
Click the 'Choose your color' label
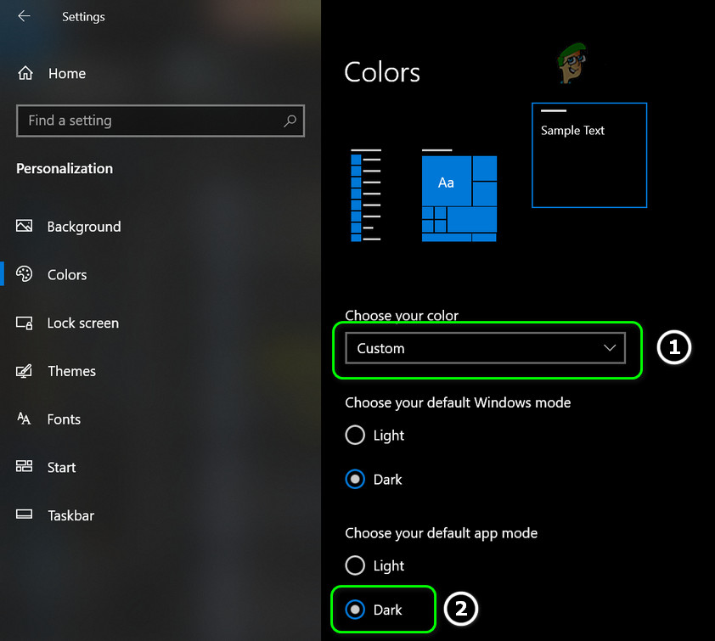tap(402, 315)
